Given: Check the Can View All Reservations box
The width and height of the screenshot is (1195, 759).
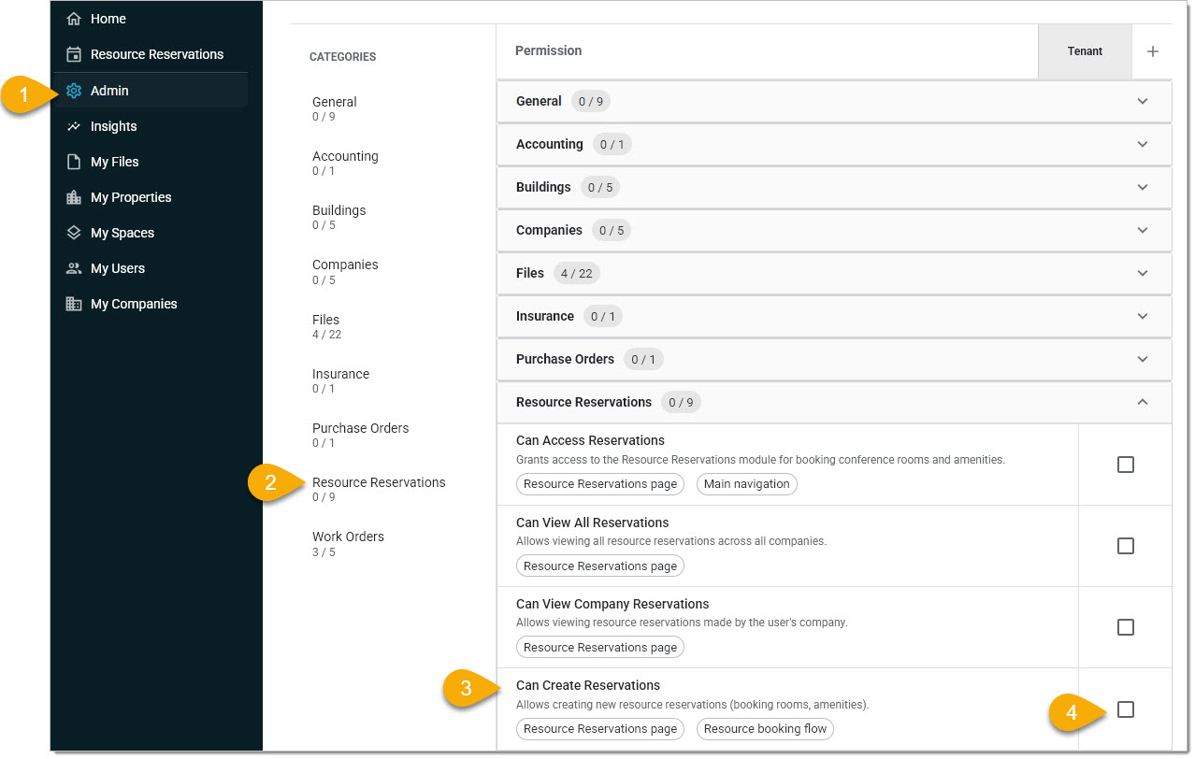Looking at the screenshot, I should [x=1126, y=546].
